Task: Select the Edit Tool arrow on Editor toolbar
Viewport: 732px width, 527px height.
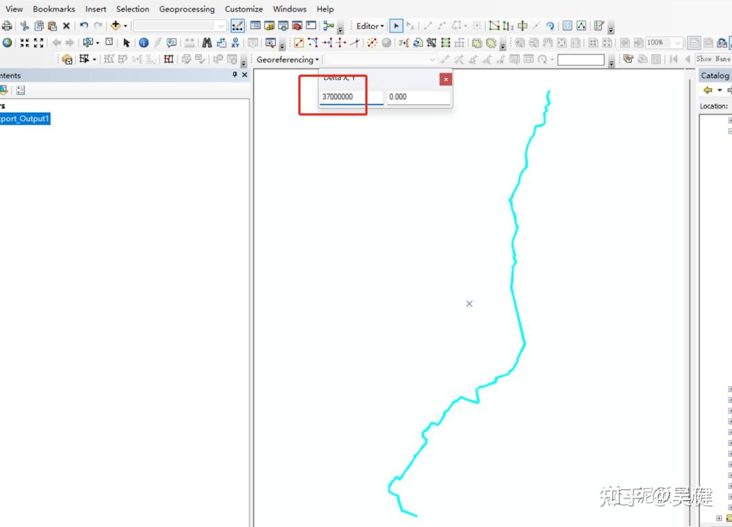Action: click(396, 26)
